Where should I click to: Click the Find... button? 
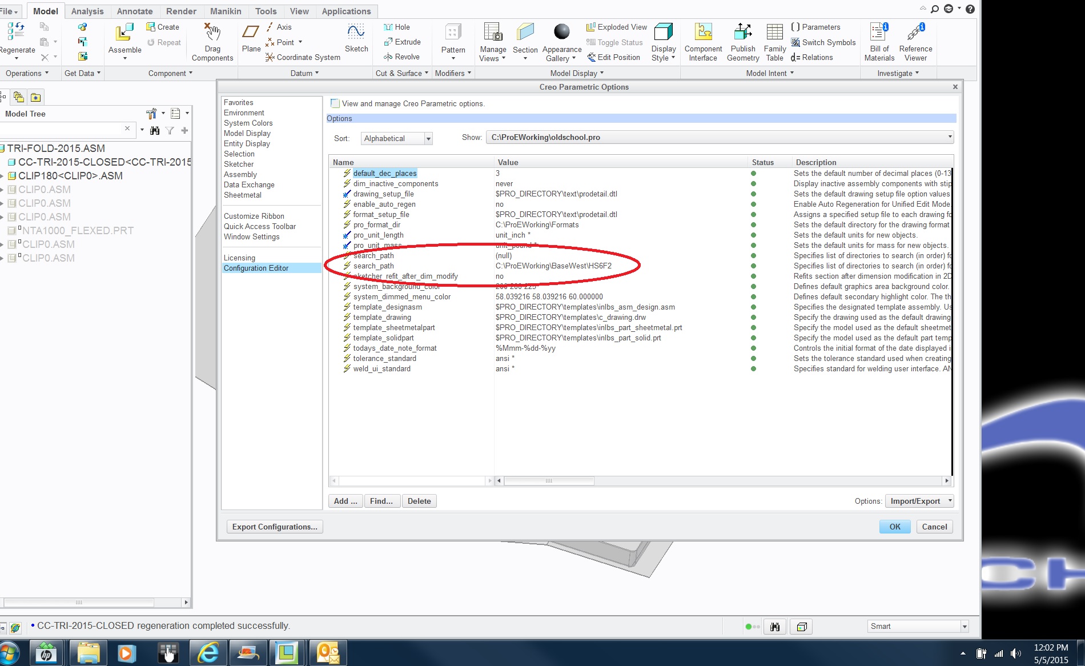pos(381,501)
